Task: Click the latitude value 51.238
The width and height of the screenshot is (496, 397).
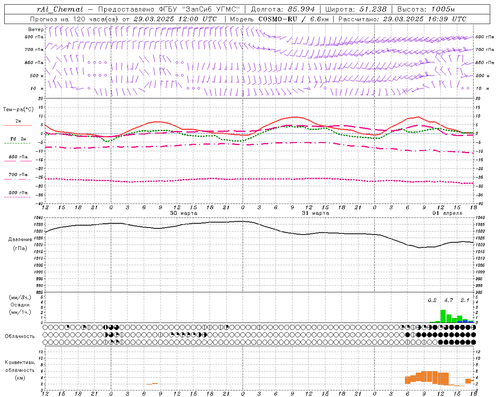Action: [x=373, y=9]
